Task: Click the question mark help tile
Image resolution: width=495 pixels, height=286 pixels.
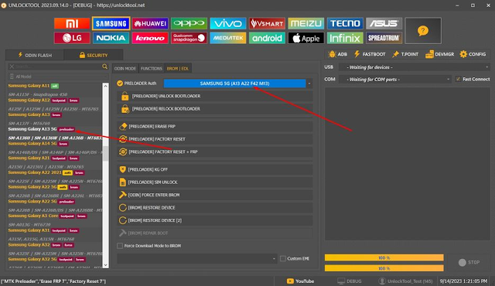Action: coord(423,31)
